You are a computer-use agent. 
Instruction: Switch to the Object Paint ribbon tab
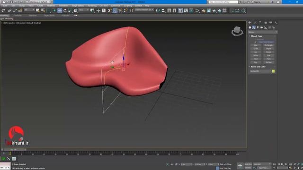coord(49,16)
